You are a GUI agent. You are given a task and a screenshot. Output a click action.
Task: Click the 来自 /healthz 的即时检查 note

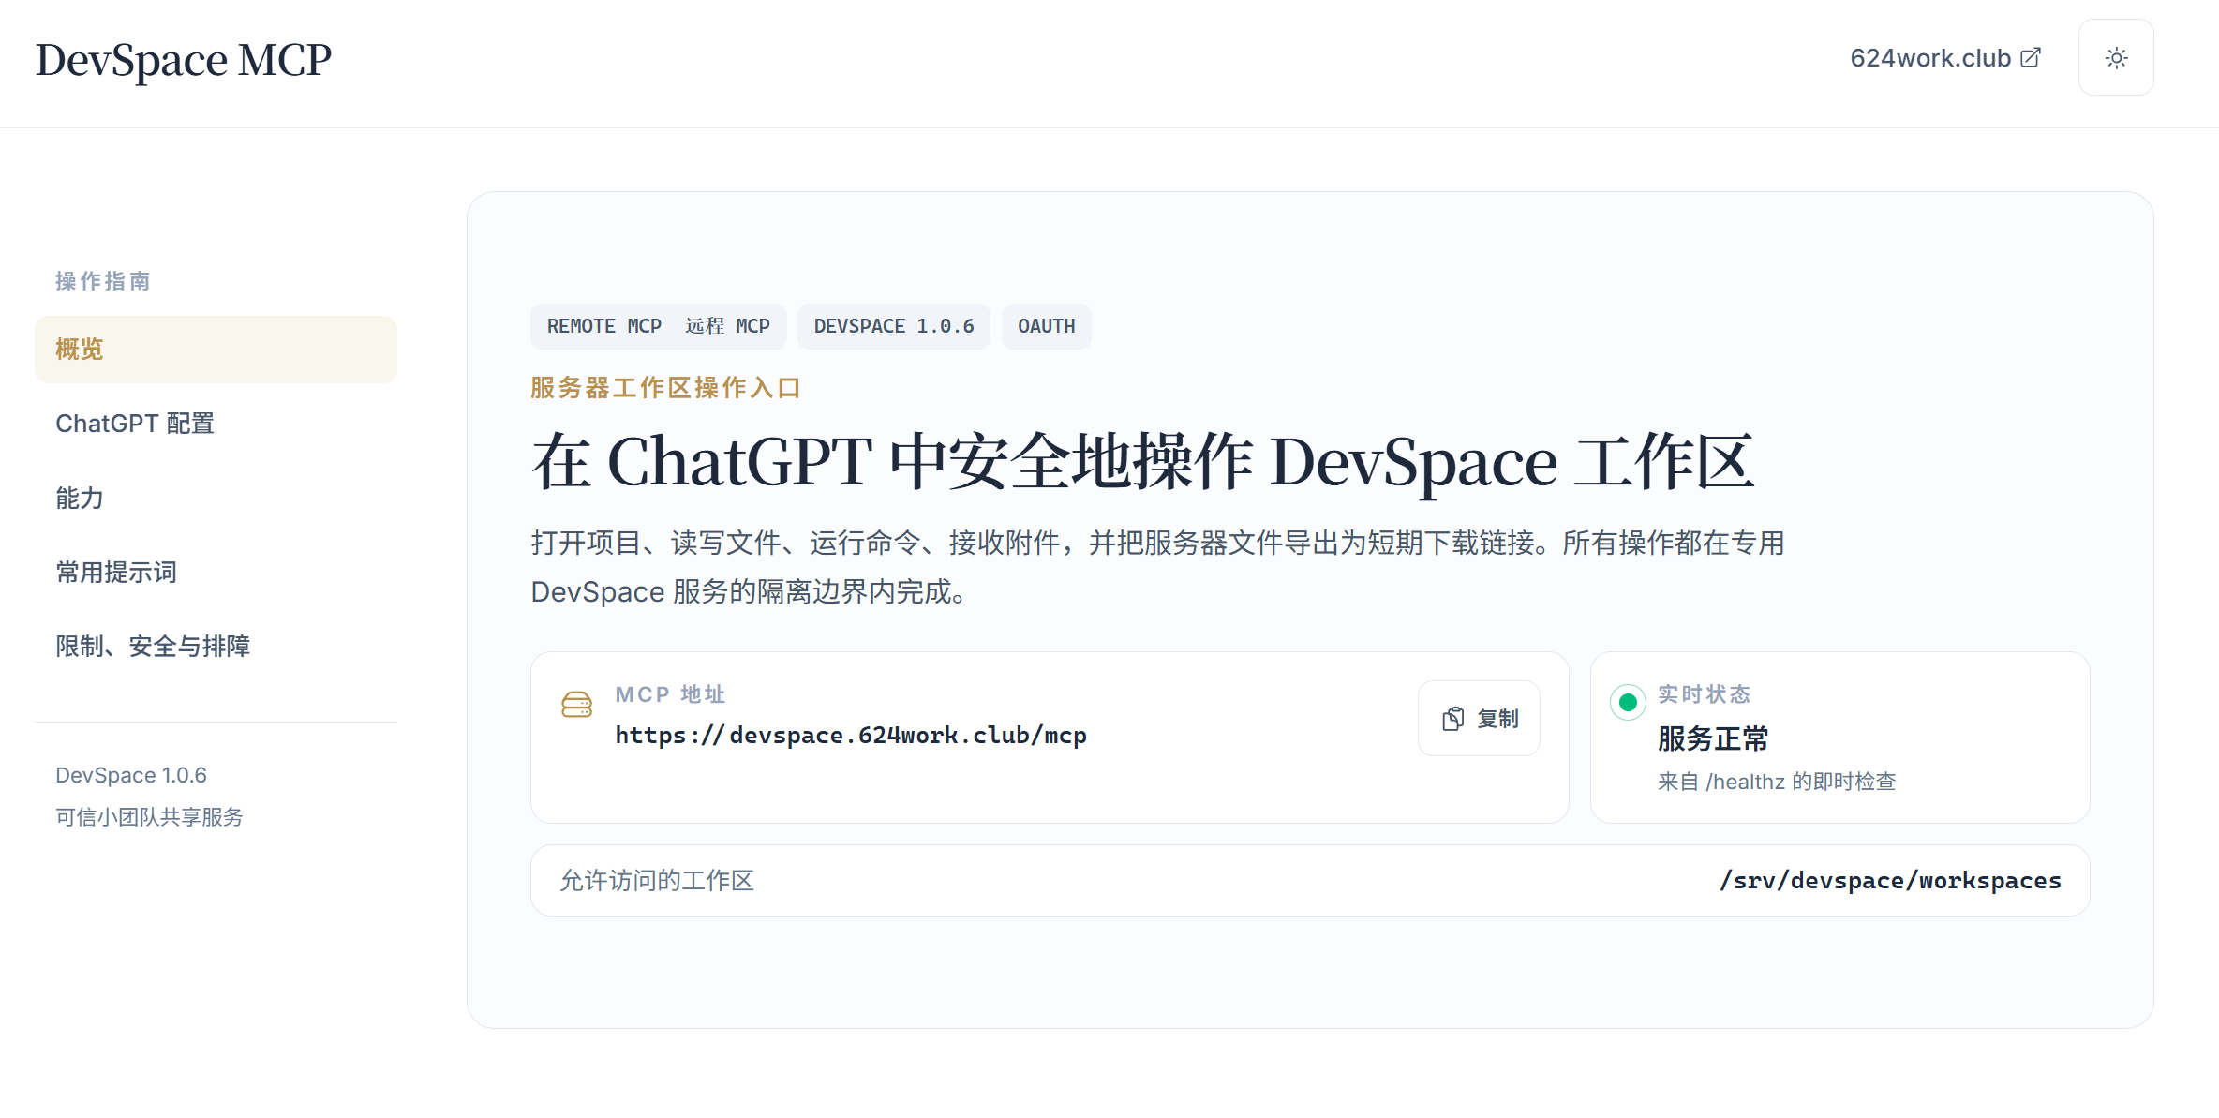[1777, 782]
